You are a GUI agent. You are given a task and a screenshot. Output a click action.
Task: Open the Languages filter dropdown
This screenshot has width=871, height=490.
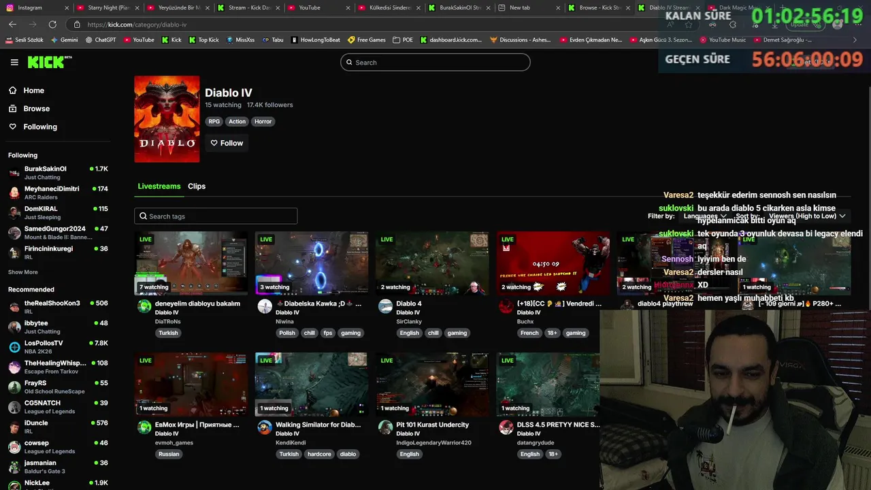[x=704, y=216]
